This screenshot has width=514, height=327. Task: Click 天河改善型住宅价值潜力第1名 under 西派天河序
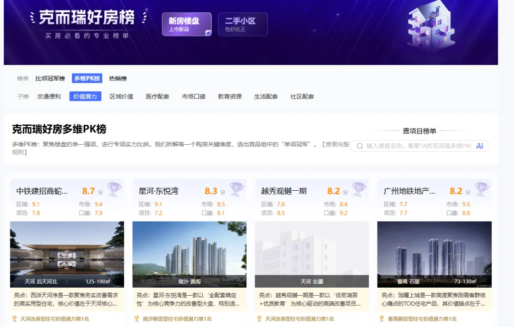[54, 319]
